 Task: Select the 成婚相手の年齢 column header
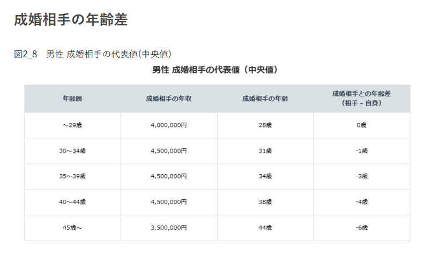pyautogui.click(x=265, y=99)
